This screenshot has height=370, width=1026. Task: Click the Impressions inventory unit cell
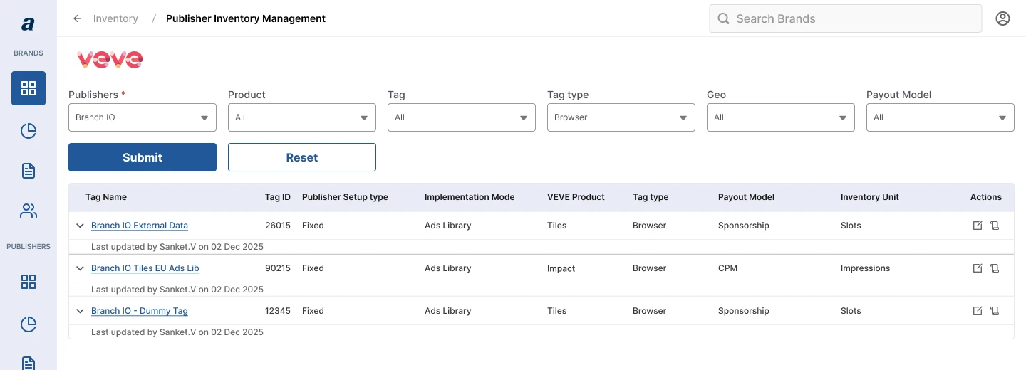pos(866,268)
